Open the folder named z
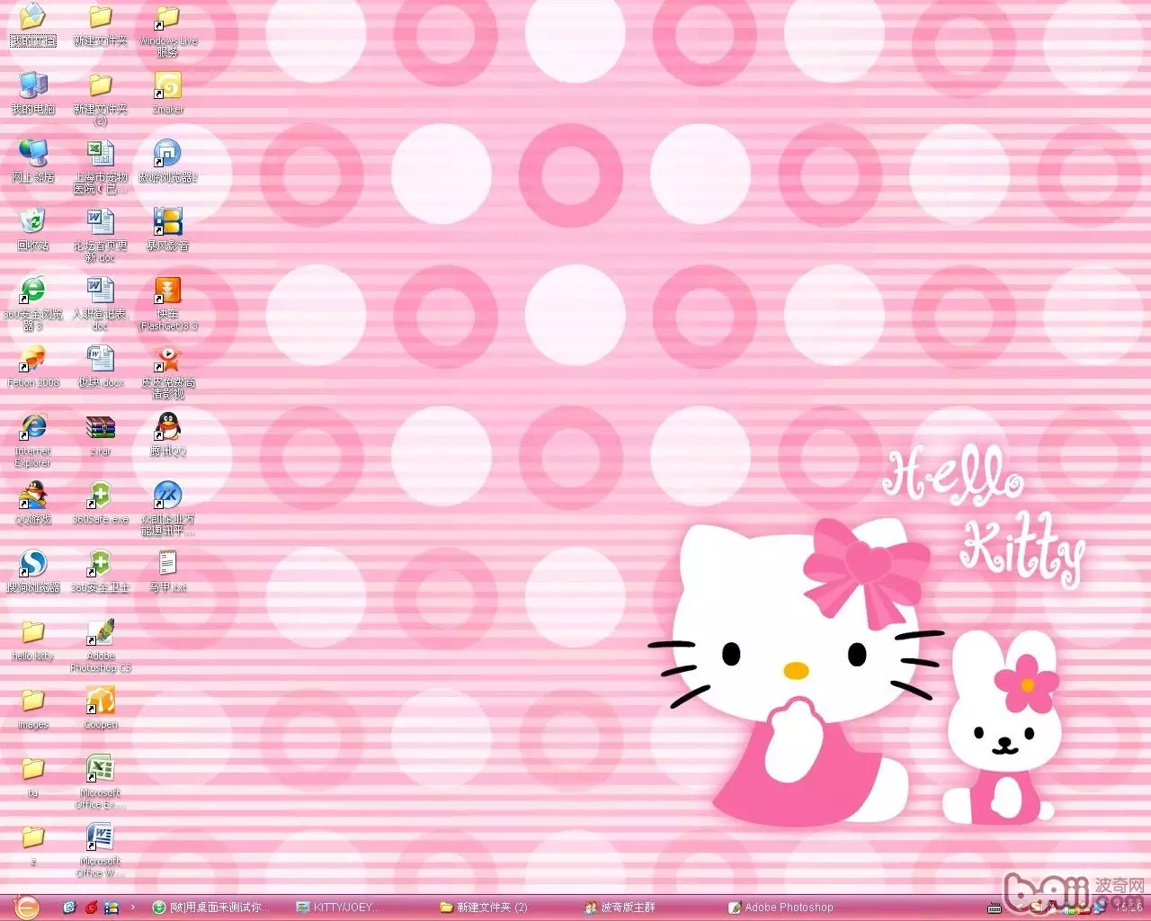Image resolution: width=1151 pixels, height=921 pixels. [x=32, y=845]
